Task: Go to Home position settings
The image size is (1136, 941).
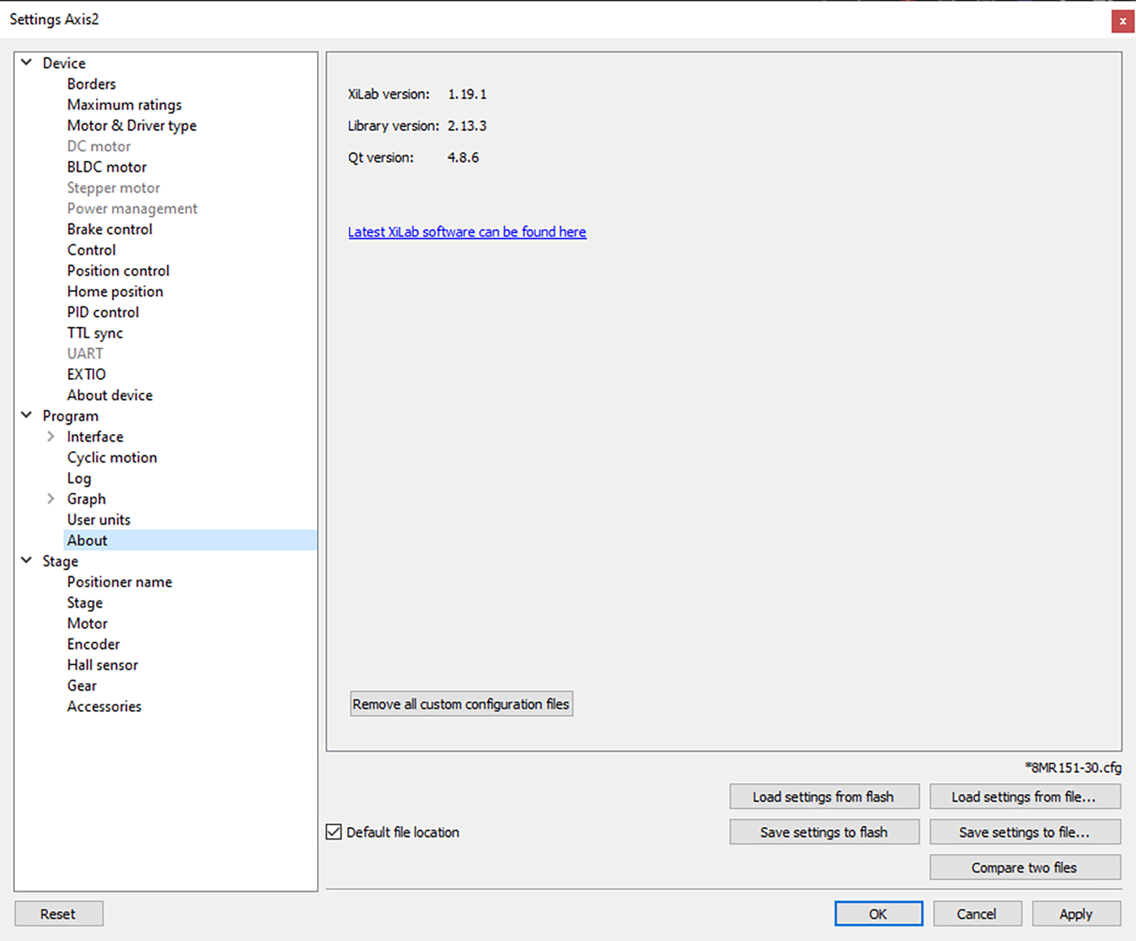Action: [115, 291]
